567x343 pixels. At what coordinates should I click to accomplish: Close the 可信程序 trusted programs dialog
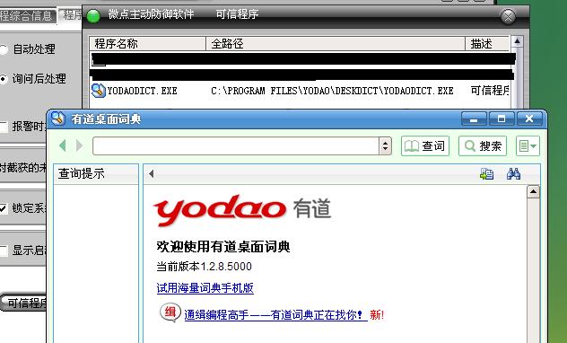[x=508, y=16]
